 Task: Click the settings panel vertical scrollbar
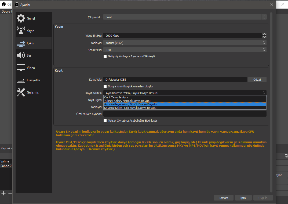[271, 102]
